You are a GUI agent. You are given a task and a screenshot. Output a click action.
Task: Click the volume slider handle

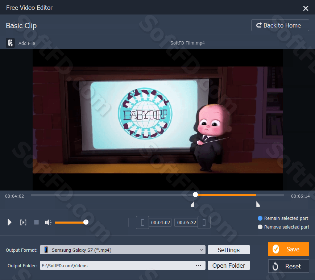click(86, 222)
